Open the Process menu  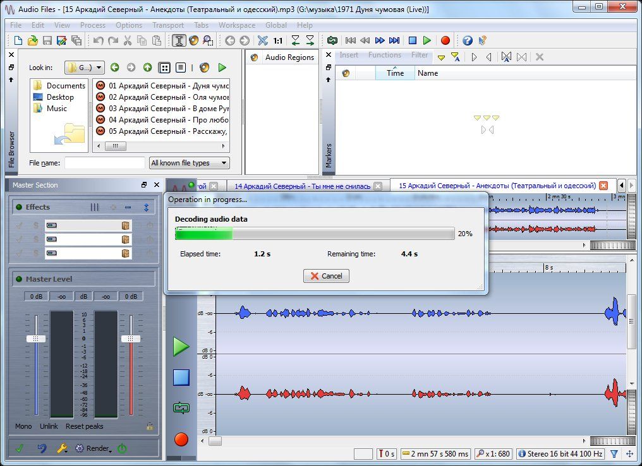[x=93, y=25]
